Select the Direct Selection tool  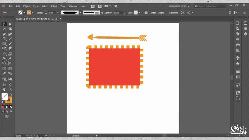click(10, 24)
